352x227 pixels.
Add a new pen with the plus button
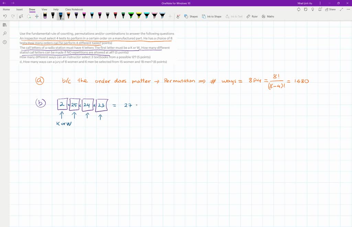[x=170, y=16]
